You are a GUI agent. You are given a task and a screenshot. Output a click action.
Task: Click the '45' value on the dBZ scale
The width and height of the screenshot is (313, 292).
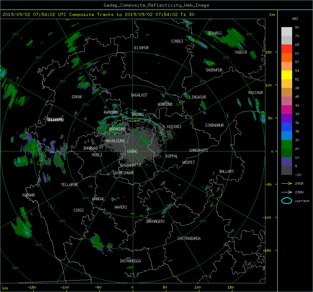coord(297,97)
